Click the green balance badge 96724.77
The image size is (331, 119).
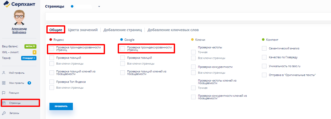point(30,46)
